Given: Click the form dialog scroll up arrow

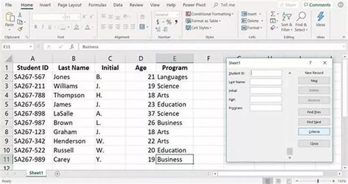Looking at the screenshot, I should pyautogui.click(x=290, y=73).
